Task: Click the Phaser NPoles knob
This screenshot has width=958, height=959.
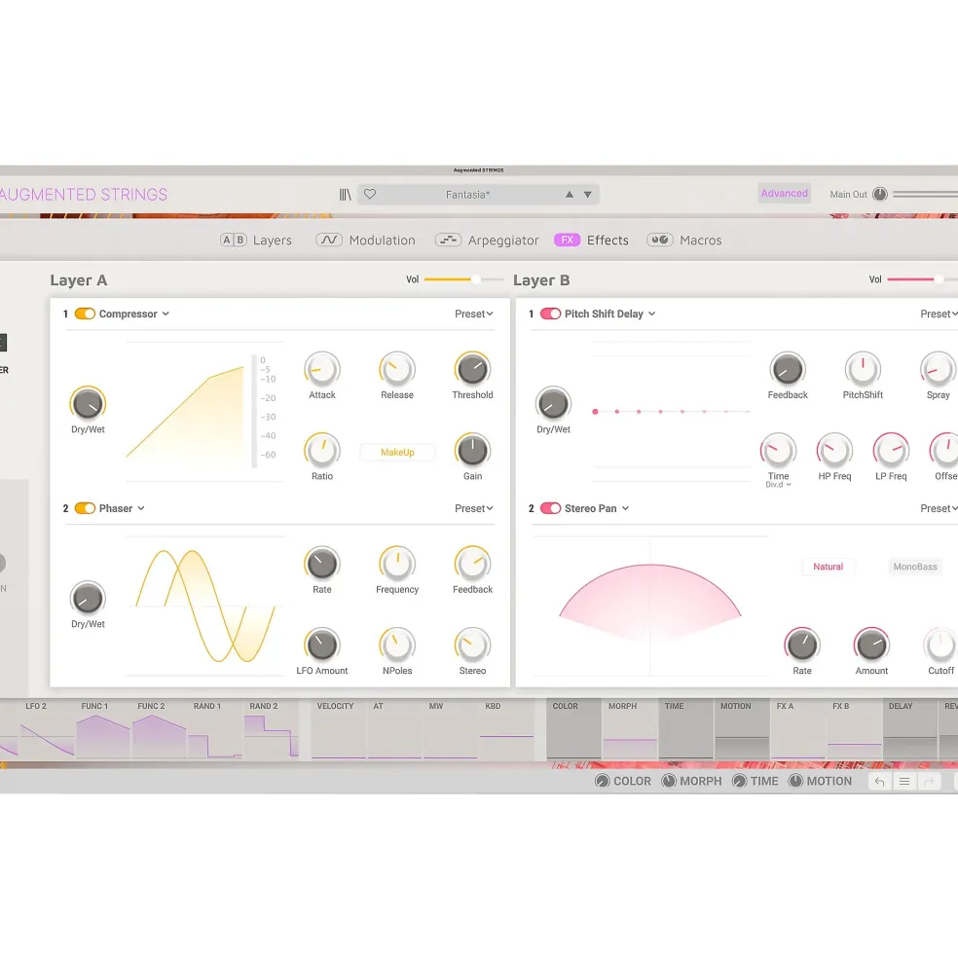Action: pyautogui.click(x=397, y=645)
